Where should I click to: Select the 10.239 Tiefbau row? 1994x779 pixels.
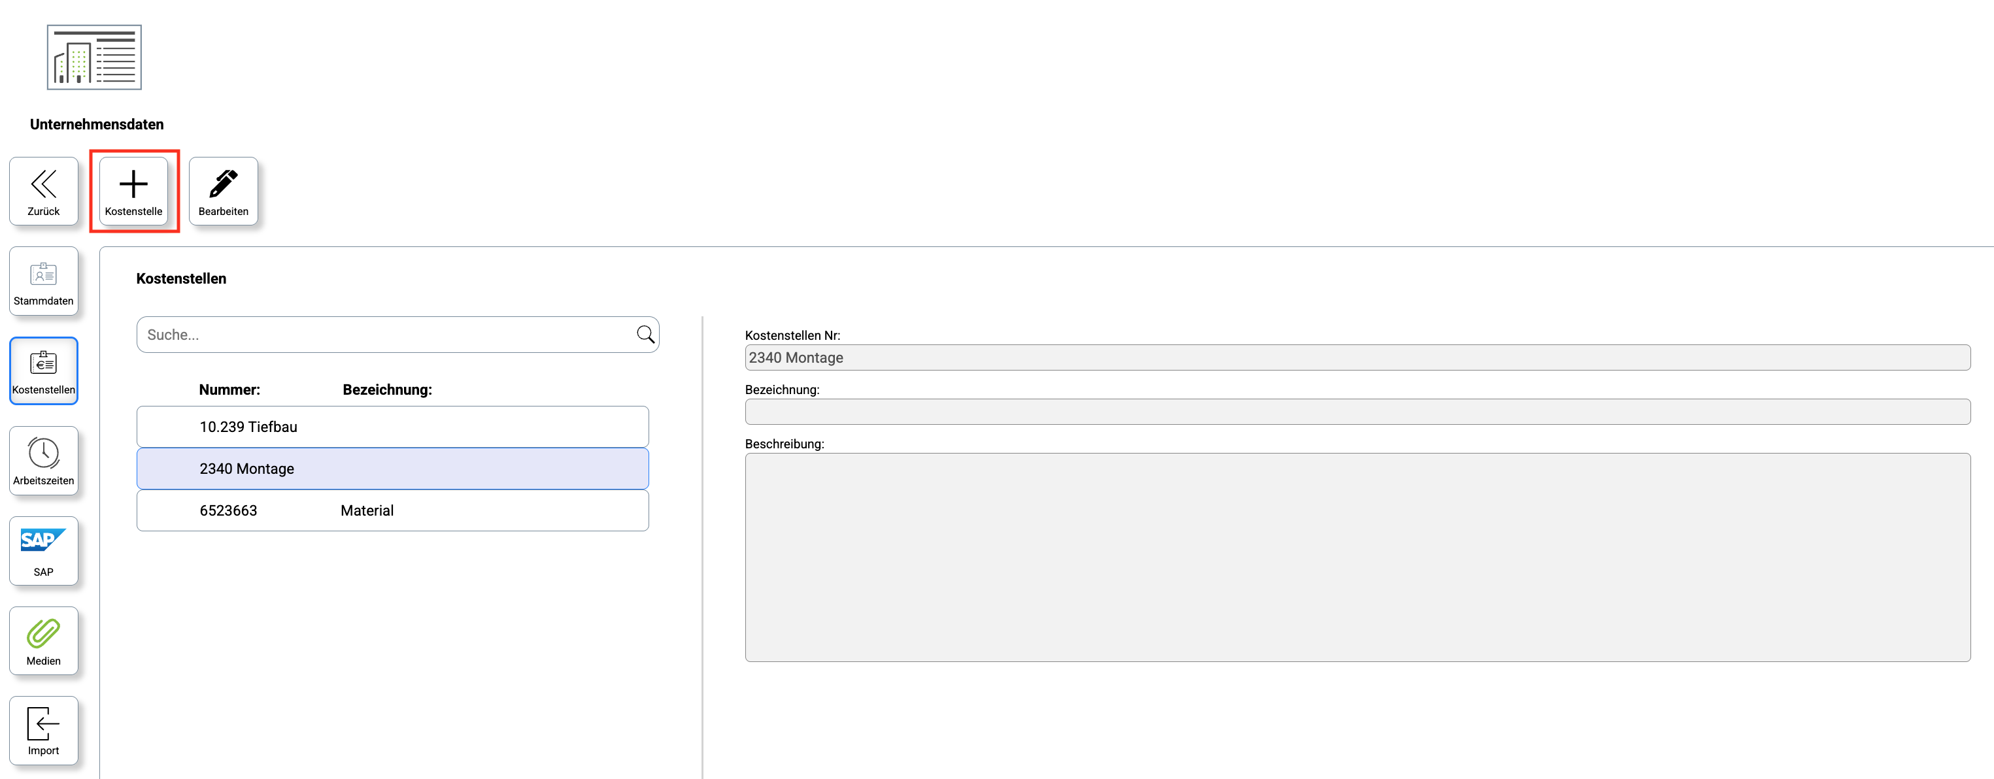[x=392, y=426]
